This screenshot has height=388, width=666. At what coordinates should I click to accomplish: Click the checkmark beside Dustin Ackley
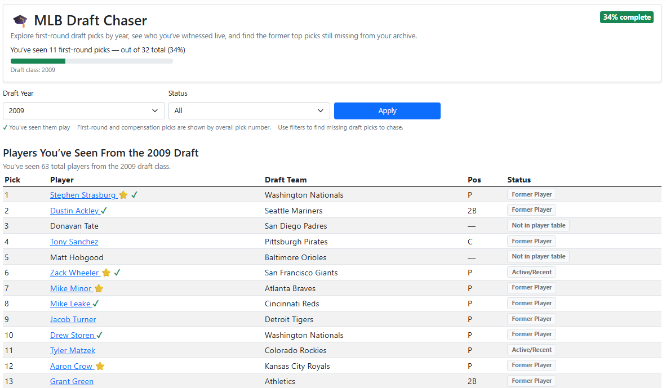pyautogui.click(x=104, y=211)
